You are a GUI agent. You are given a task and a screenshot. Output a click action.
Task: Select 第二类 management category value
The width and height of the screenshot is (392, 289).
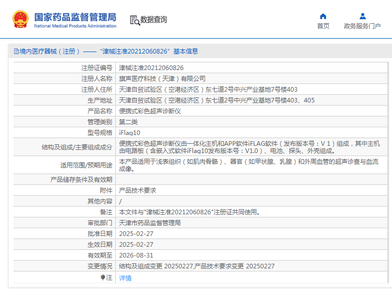click(128, 122)
